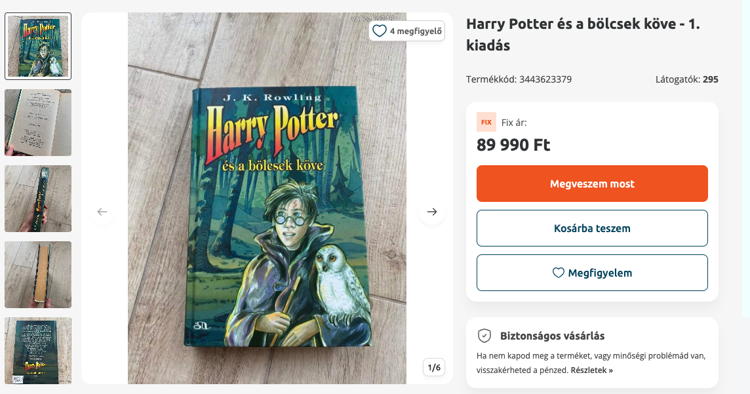Select the book spine thumbnail
This screenshot has width=750, height=394.
[38, 199]
